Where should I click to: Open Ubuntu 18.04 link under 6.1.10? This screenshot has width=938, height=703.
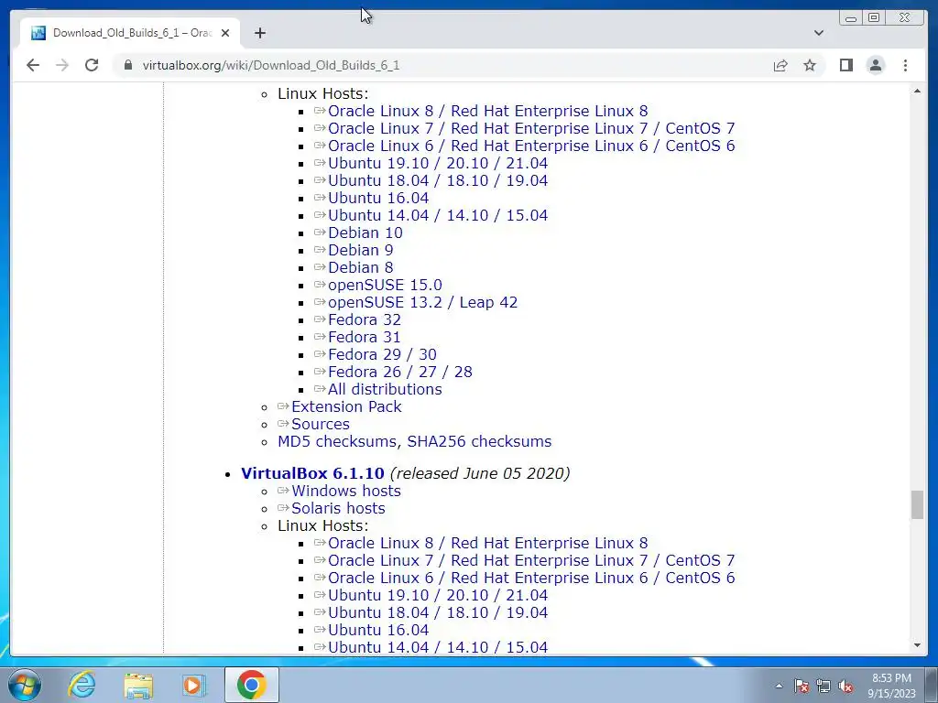[438, 612]
